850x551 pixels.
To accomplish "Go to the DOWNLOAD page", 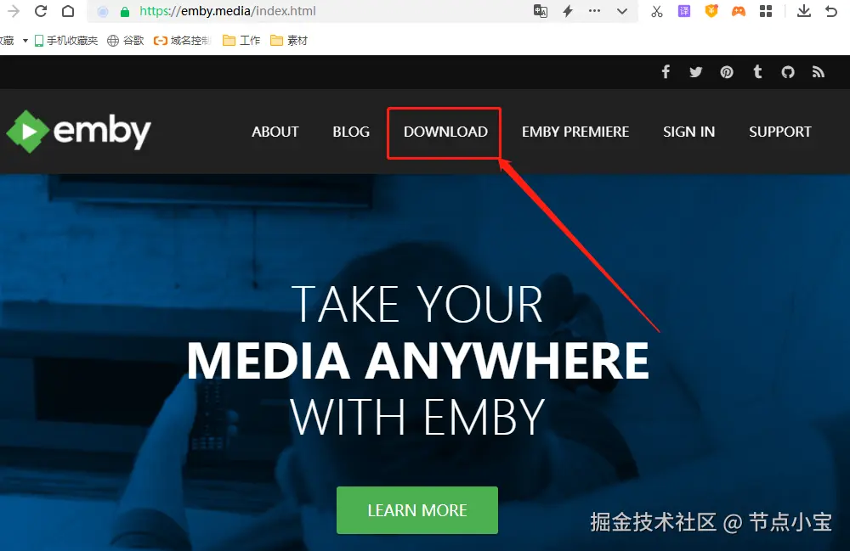I will click(x=445, y=132).
